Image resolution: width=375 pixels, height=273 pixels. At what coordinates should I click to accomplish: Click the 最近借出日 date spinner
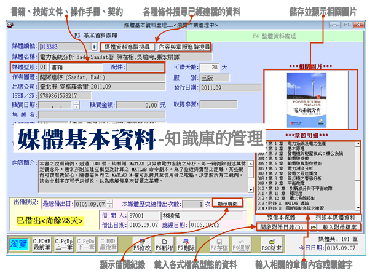[x=109, y=204]
